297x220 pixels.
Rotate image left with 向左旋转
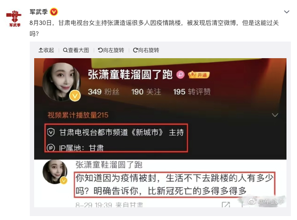click(111, 50)
